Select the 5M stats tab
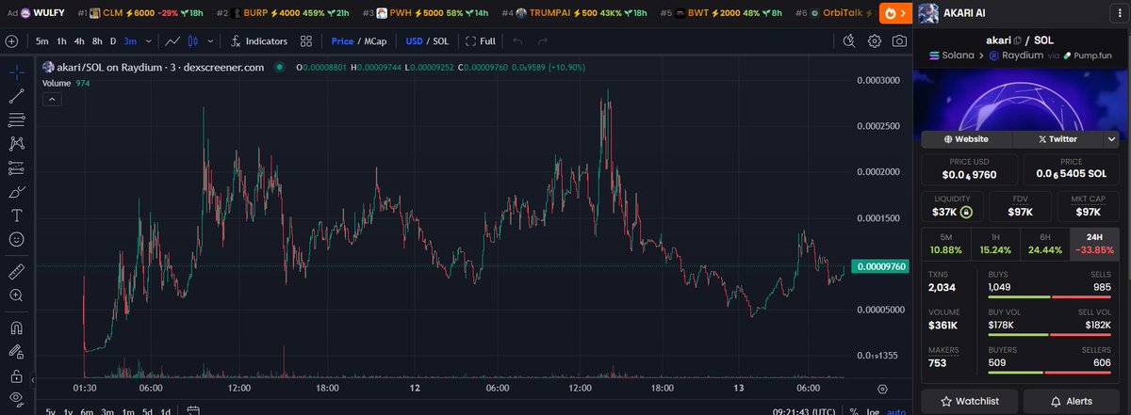 tap(946, 244)
